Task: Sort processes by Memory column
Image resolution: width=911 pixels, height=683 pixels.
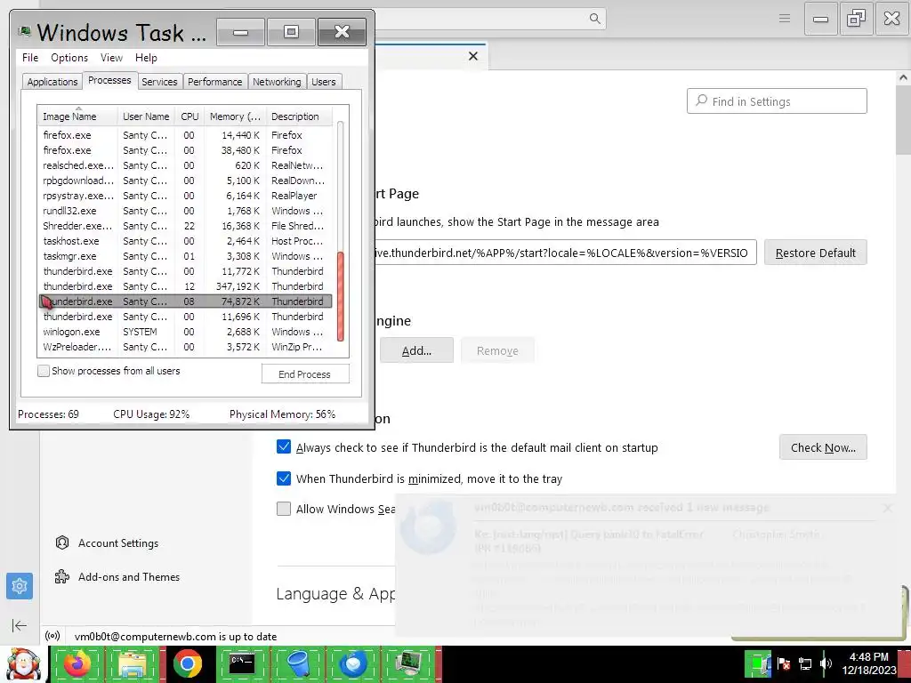Action: click(x=235, y=117)
